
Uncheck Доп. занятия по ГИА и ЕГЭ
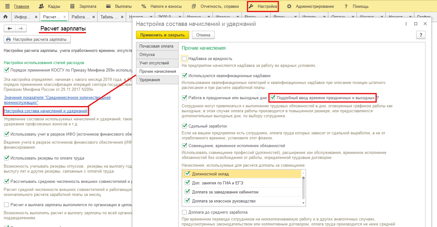click(x=187, y=183)
